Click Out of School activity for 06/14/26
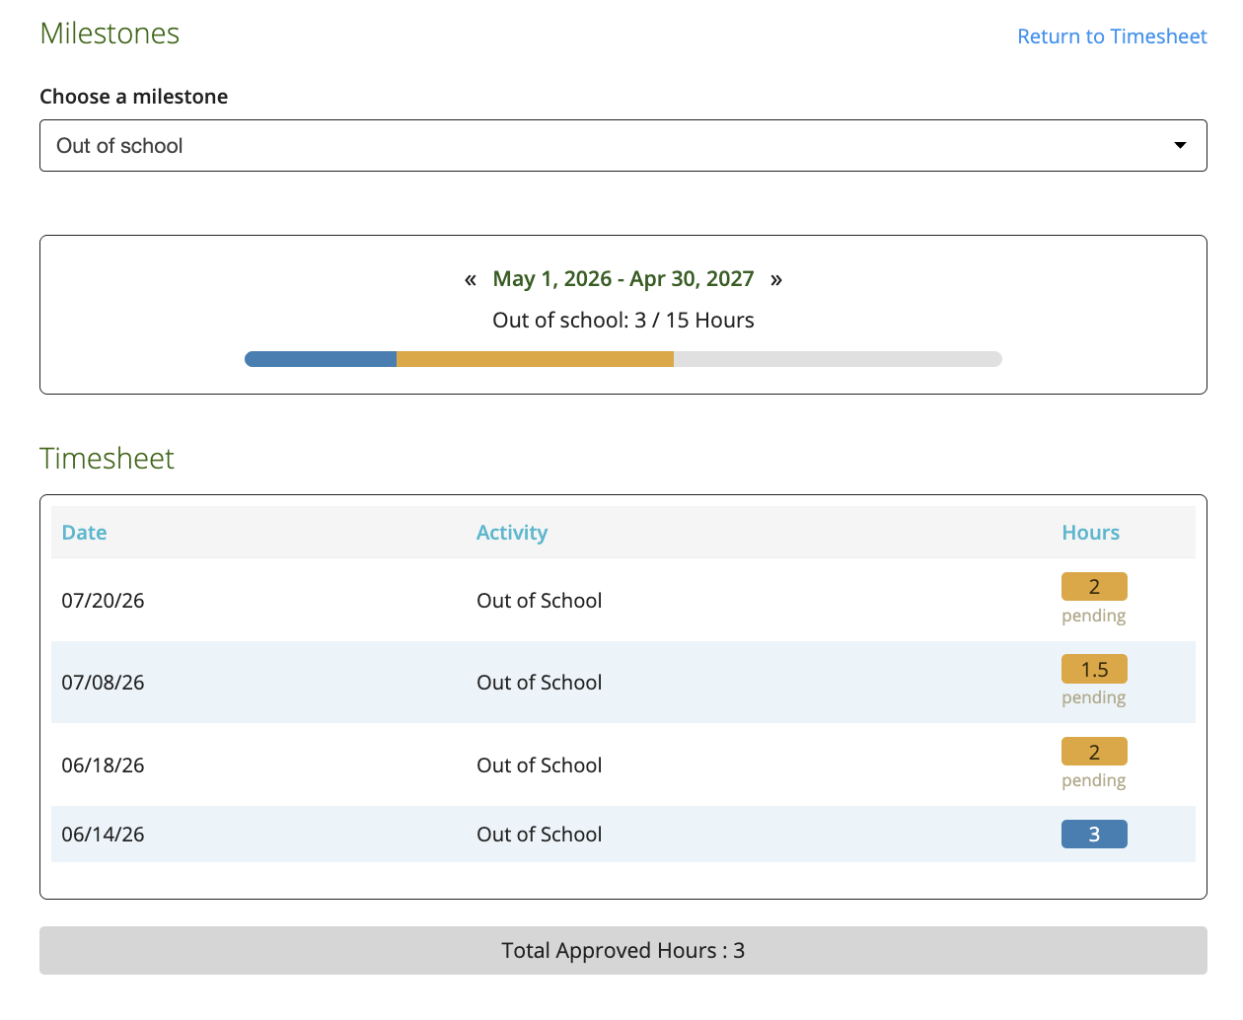The image size is (1243, 1020). point(539,835)
